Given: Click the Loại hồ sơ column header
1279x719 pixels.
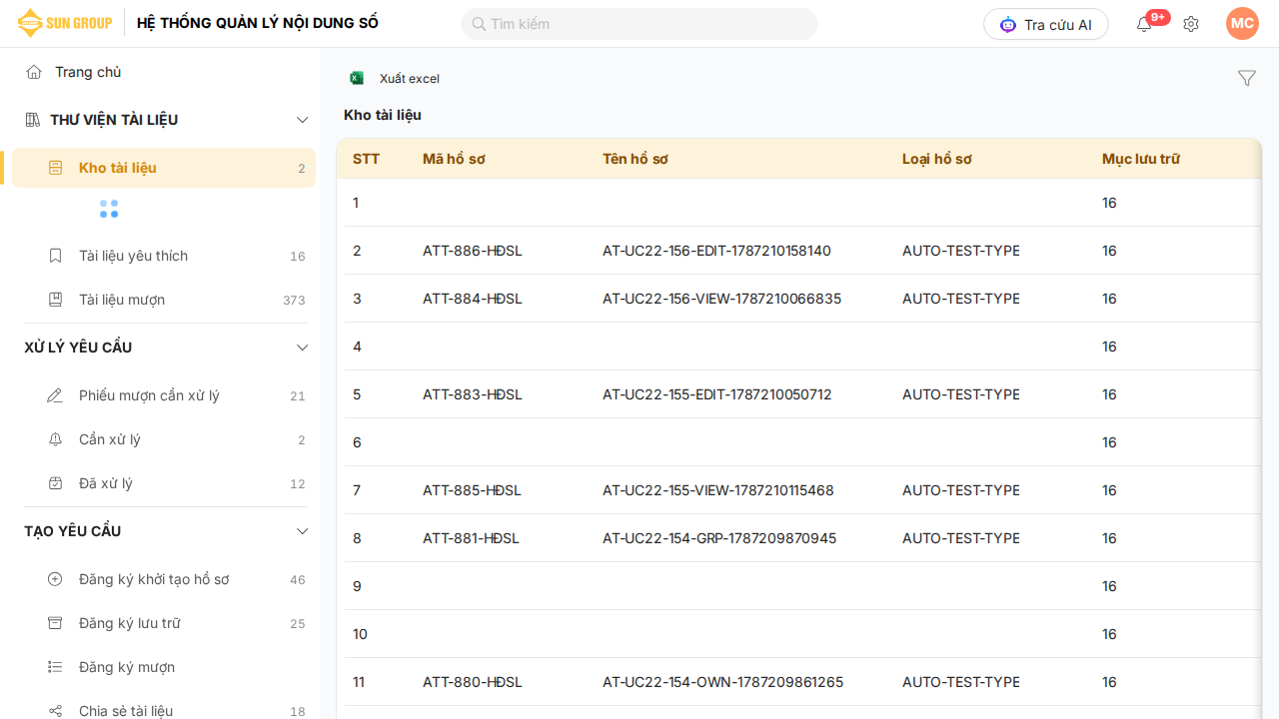Looking at the screenshot, I should point(937,159).
